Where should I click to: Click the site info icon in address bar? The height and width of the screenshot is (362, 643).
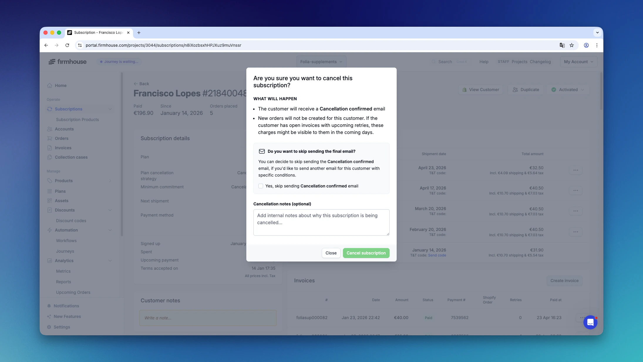[x=80, y=45]
